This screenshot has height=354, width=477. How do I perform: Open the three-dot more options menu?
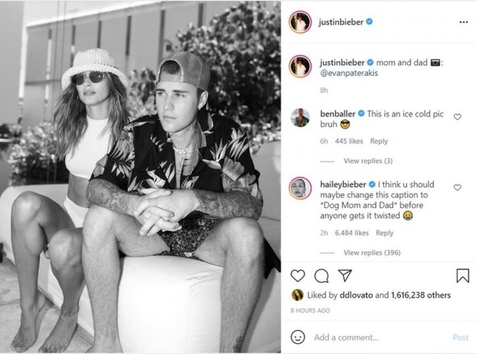tap(463, 22)
